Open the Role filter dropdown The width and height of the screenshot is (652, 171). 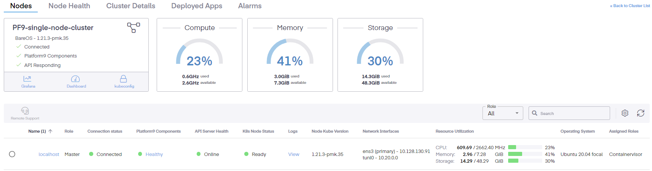click(502, 113)
